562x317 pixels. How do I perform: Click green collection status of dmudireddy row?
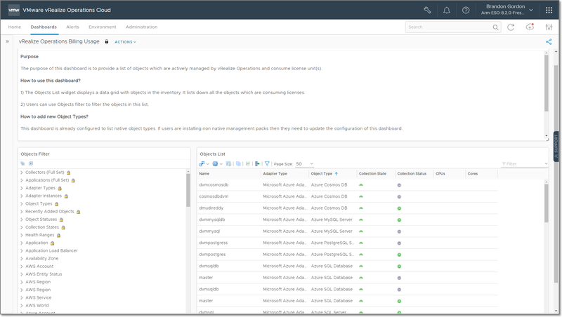[399, 208]
